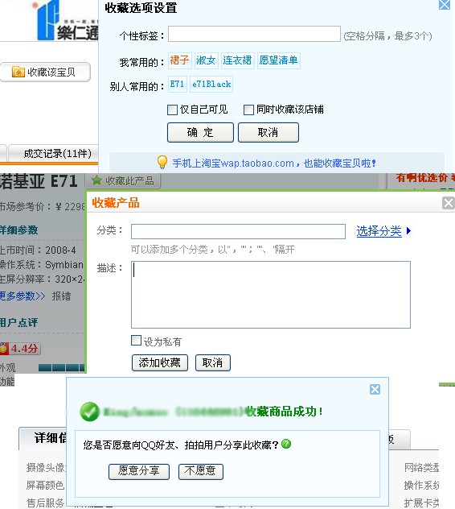
Task: Click the green star icon beside 收藏此产品
Action: 96,180
